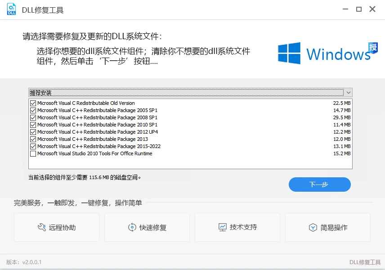Image resolution: width=385 pixels, height=270 pixels.
Task: Uncheck Visual C++ Redistributable 2008 SP1 checkbox
Action: tap(33, 117)
